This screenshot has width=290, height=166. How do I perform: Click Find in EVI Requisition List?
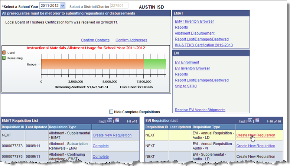[242, 121]
